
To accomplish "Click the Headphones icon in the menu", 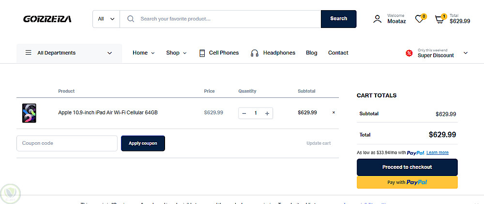I will 255,53.
